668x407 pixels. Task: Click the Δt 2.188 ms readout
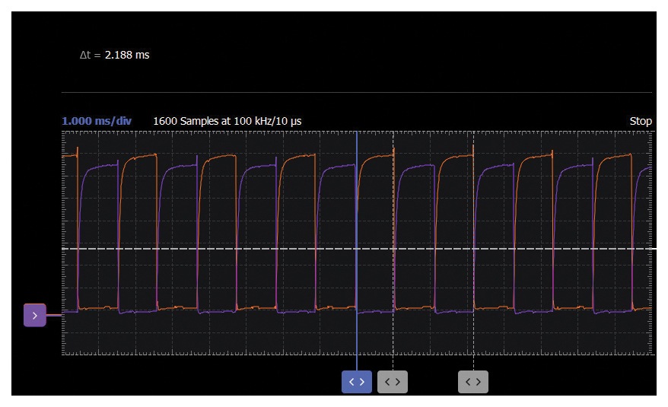[115, 56]
